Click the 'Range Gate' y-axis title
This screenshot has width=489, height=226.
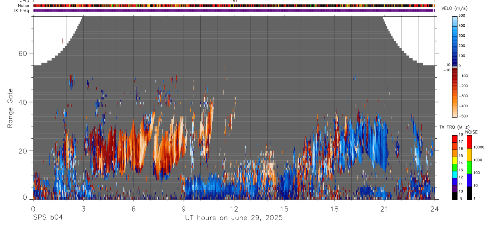[10, 108]
